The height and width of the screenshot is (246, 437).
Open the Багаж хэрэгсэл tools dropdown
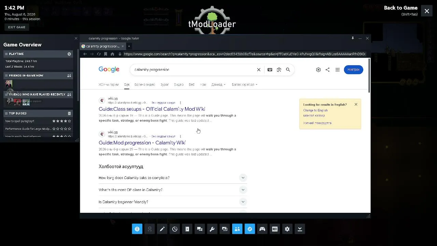pos(244,85)
